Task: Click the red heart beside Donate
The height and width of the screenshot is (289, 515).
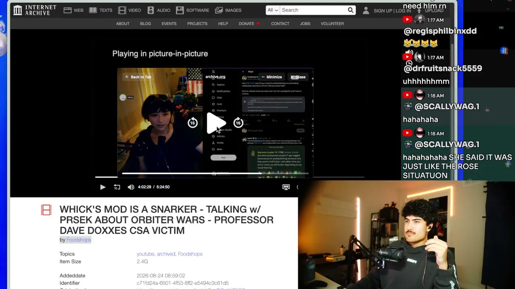Action: [258, 24]
